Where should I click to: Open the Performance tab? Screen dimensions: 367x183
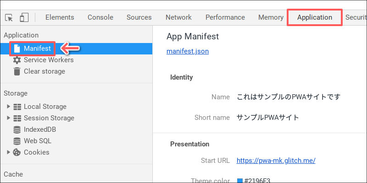[225, 17]
